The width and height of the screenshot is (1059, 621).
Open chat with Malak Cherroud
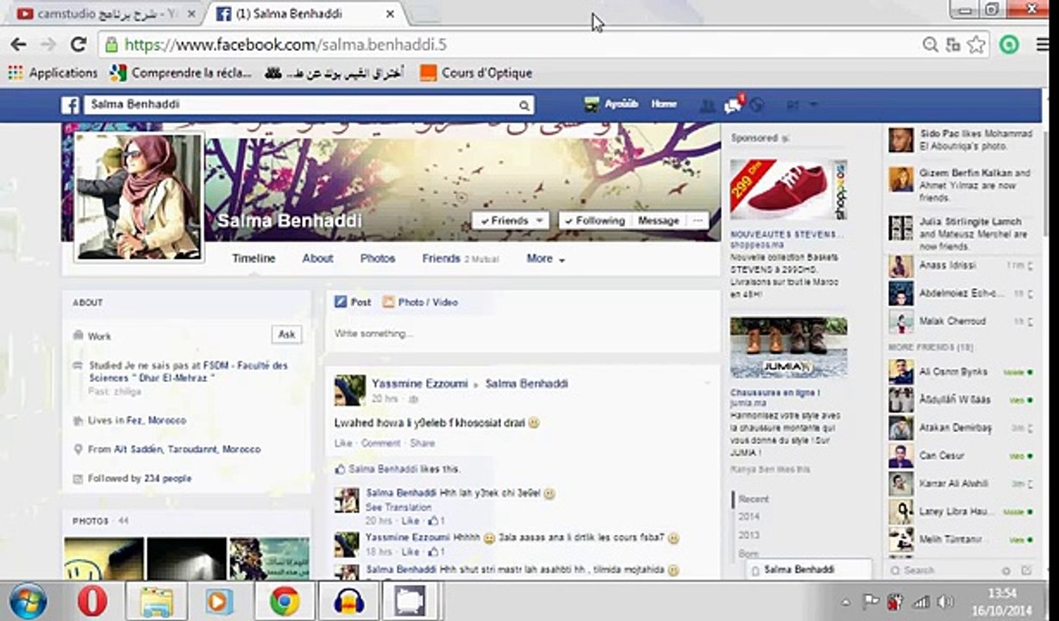[x=962, y=322]
